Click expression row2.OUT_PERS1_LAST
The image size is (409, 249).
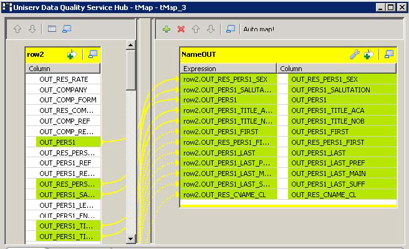[228, 153]
